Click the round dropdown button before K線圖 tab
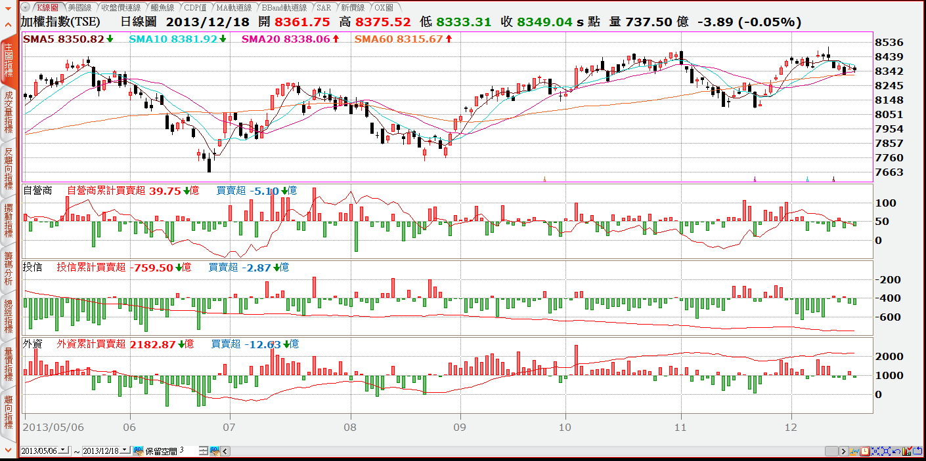Screen dimensions: 926x461 tap(25, 7)
